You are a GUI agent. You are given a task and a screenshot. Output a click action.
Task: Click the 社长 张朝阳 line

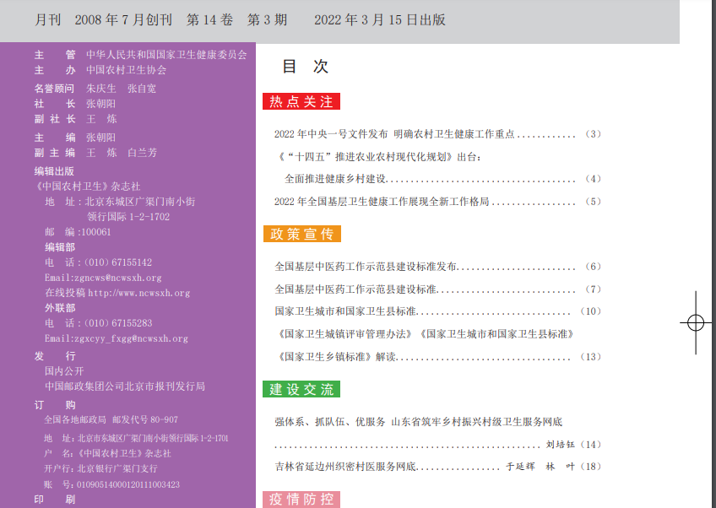tap(75, 104)
